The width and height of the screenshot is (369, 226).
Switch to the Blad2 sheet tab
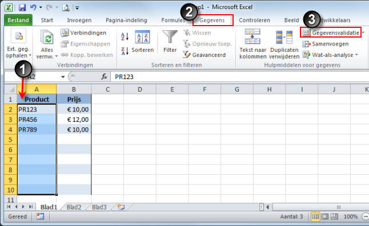click(74, 207)
